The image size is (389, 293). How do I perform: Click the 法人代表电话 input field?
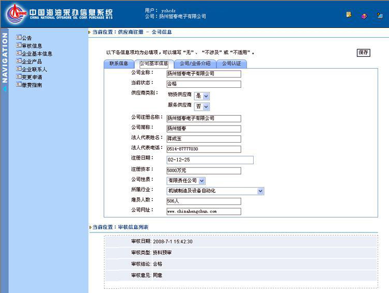tap(204, 149)
